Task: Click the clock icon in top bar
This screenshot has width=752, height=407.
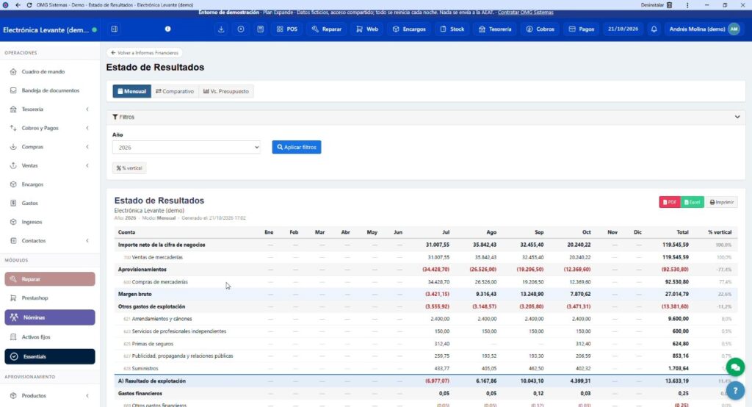Action: pos(241,29)
